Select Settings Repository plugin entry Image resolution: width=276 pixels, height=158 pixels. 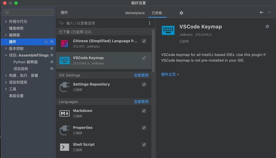[91, 84]
